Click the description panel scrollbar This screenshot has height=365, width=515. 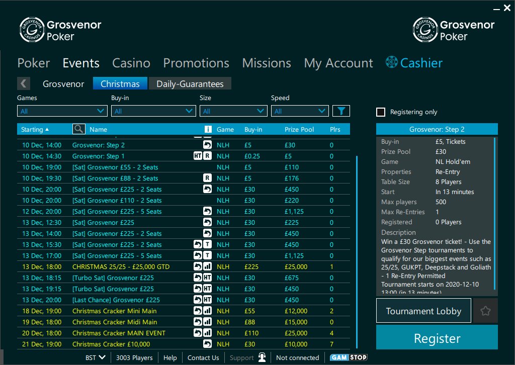click(x=495, y=213)
